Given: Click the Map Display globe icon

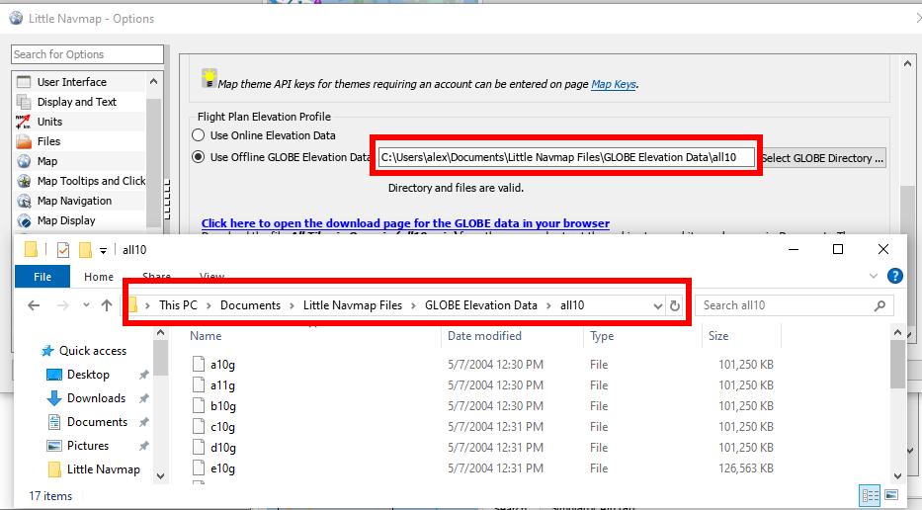Looking at the screenshot, I should (x=24, y=220).
